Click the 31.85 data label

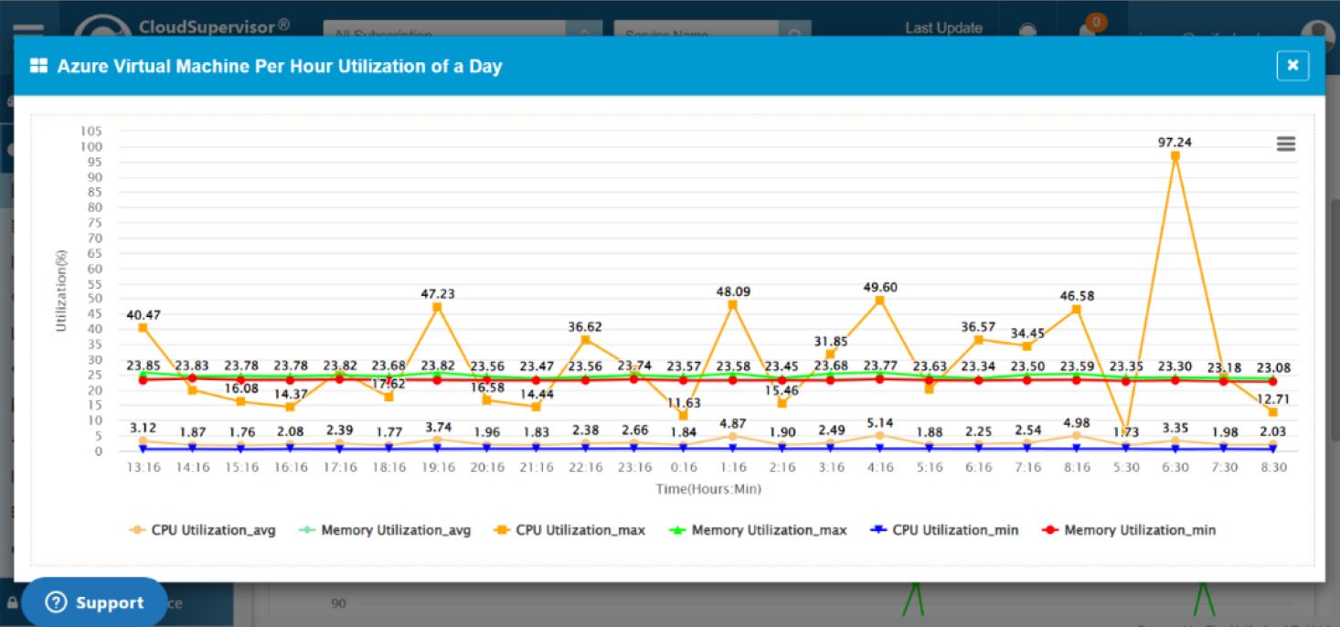(x=831, y=341)
